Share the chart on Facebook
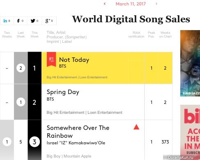Image resolution: width=200 pixels, height=160 pixels. point(20,21)
